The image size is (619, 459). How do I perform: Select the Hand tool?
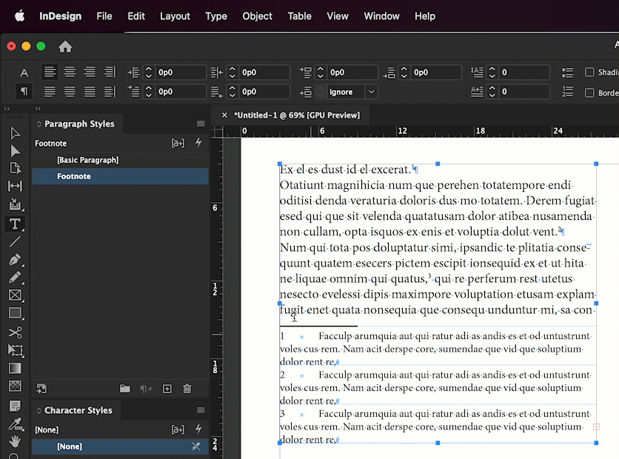(15, 441)
